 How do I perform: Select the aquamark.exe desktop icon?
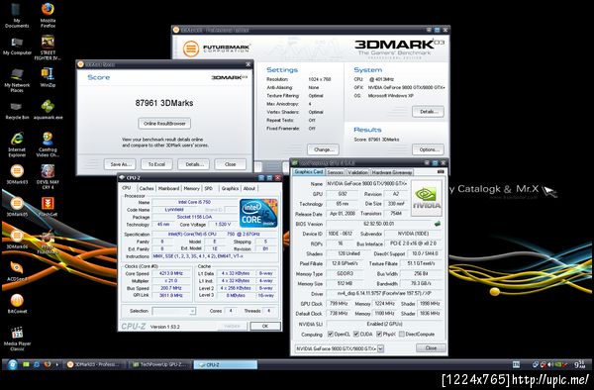coord(48,110)
